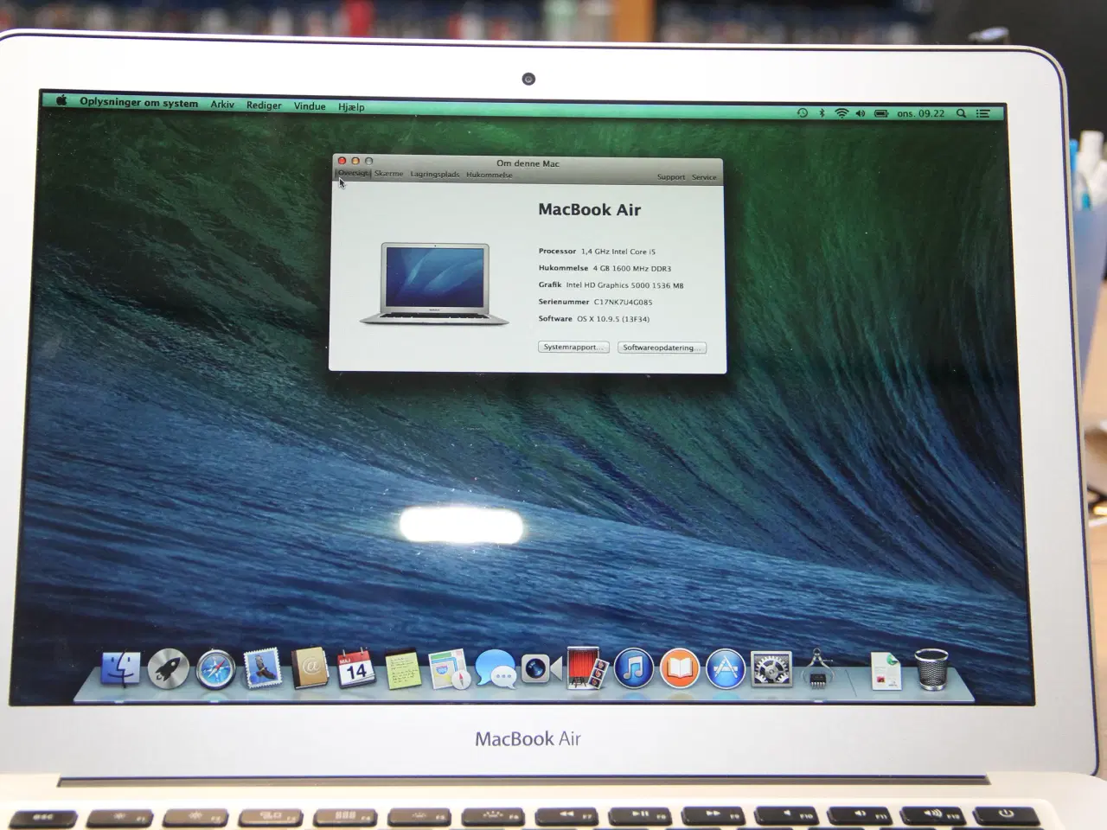Open the Trash in Dock
Viewport: 1107px width, 830px height.
pos(931,669)
